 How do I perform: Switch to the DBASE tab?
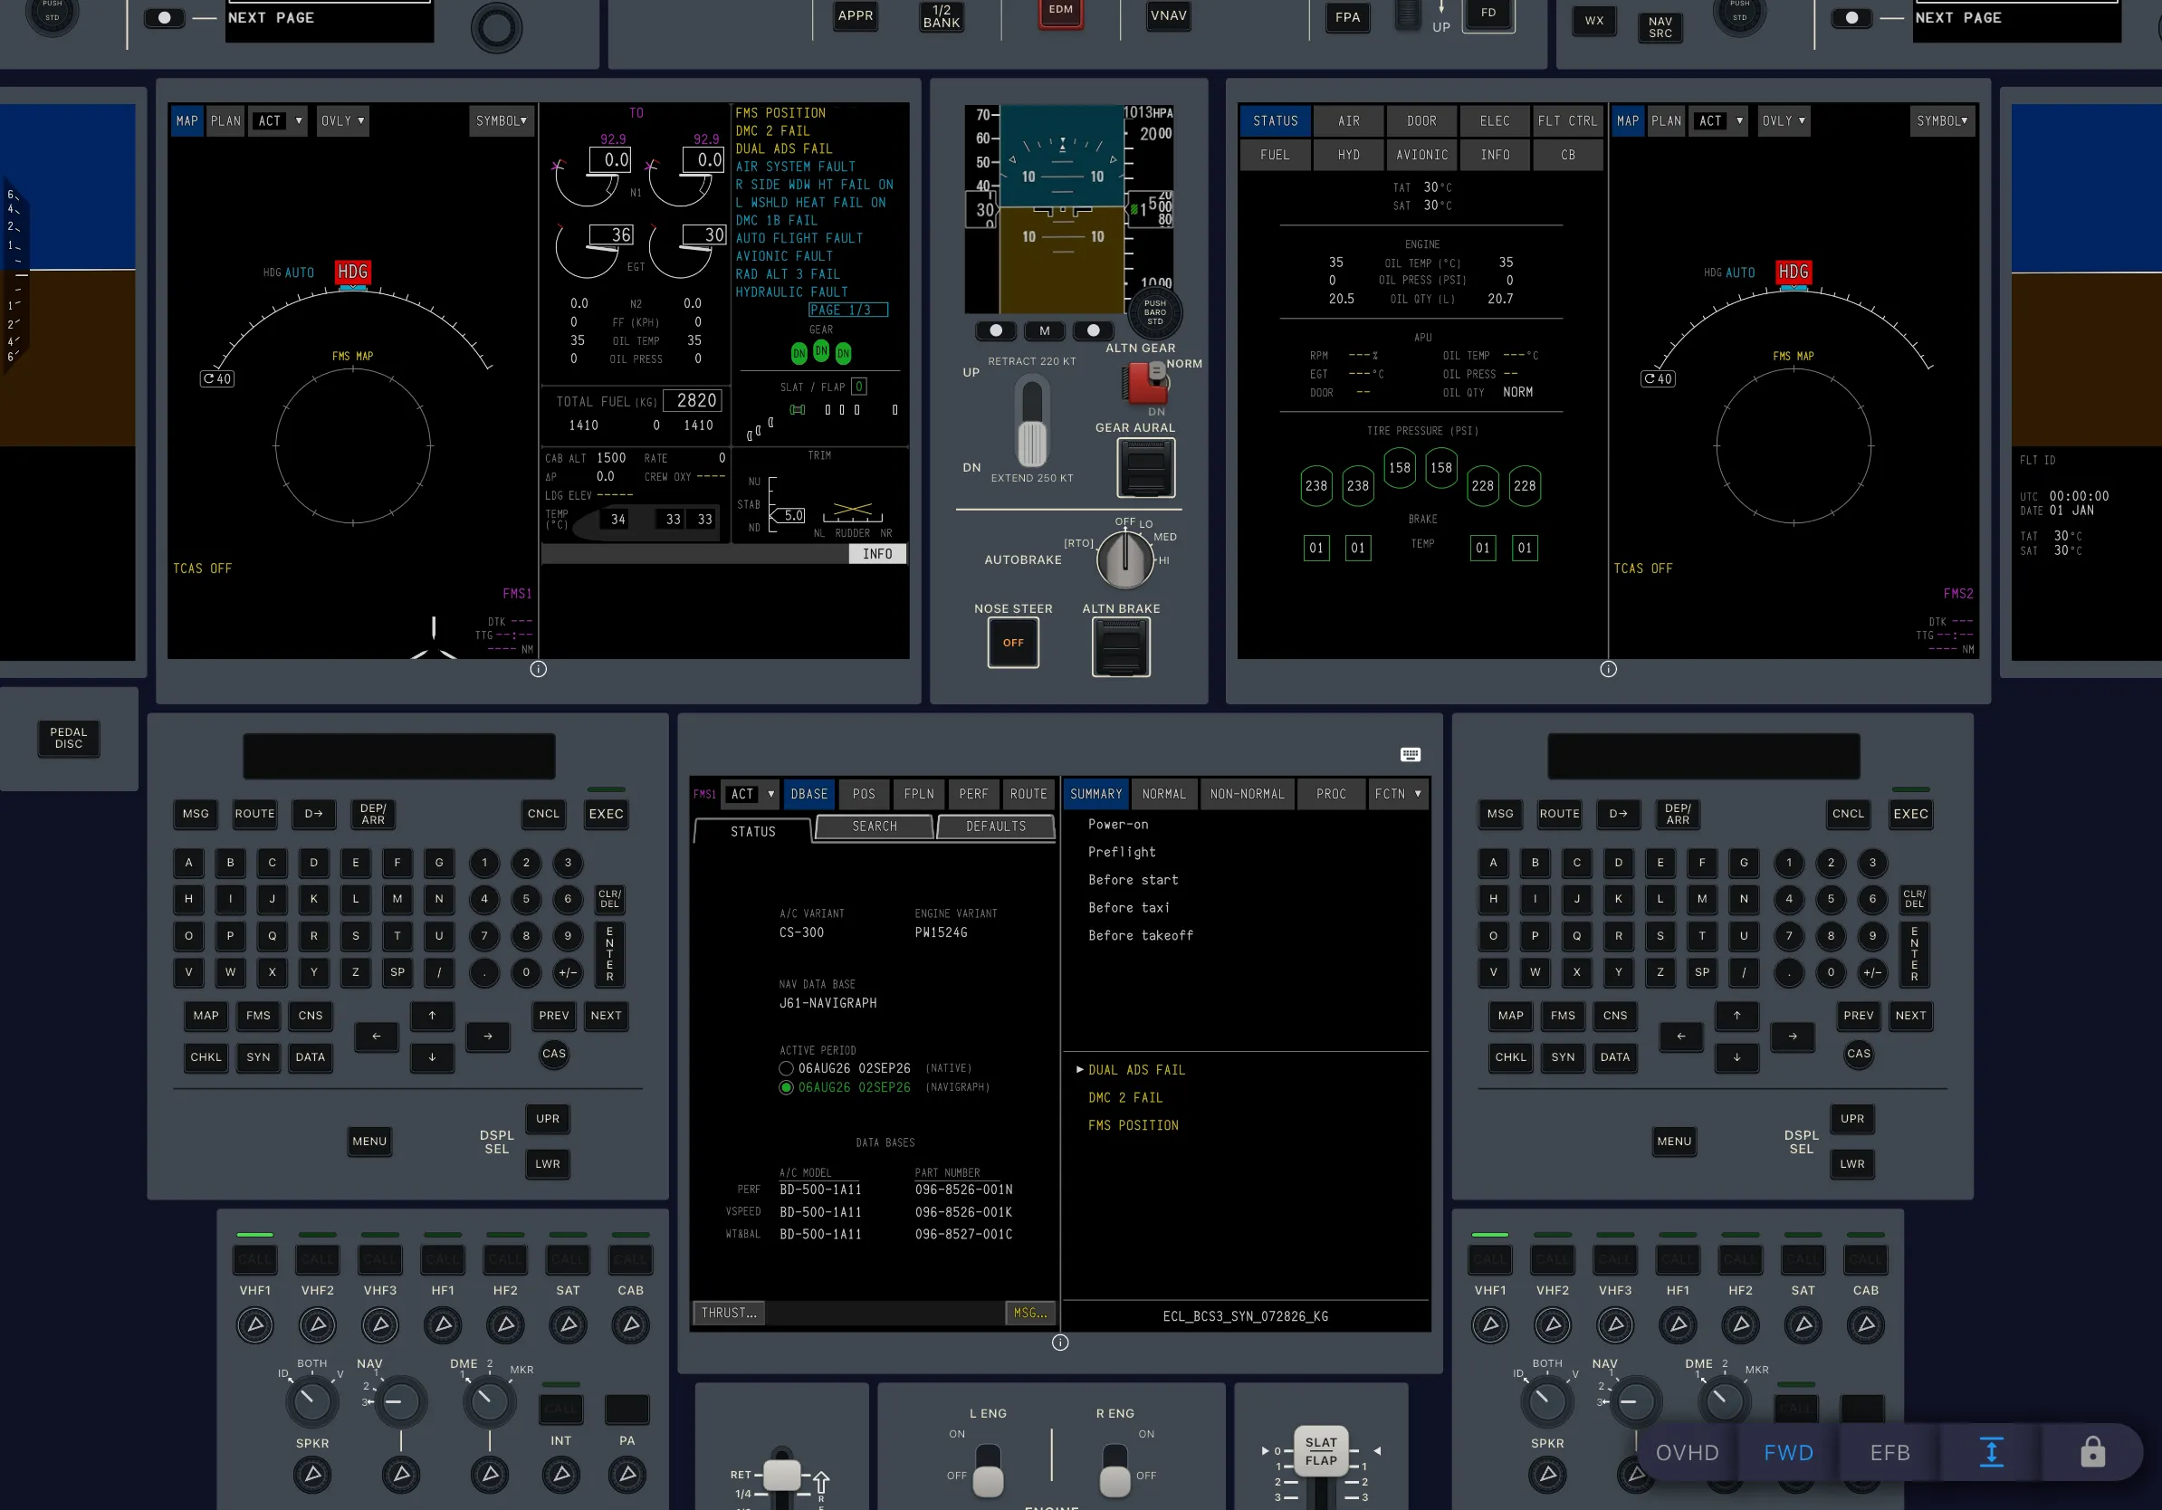coord(809,794)
